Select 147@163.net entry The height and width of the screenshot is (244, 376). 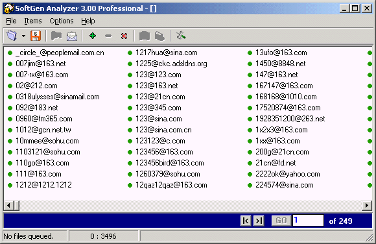pyautogui.click(x=276, y=75)
